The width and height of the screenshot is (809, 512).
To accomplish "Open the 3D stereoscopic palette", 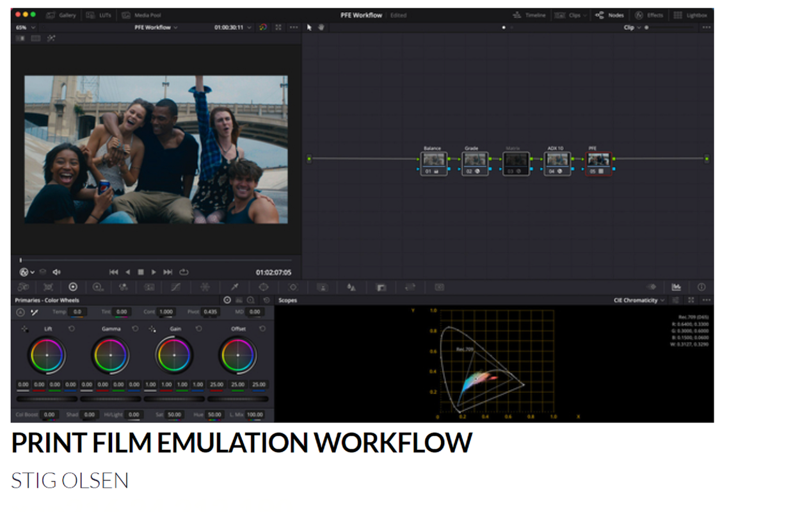I will coord(439,287).
